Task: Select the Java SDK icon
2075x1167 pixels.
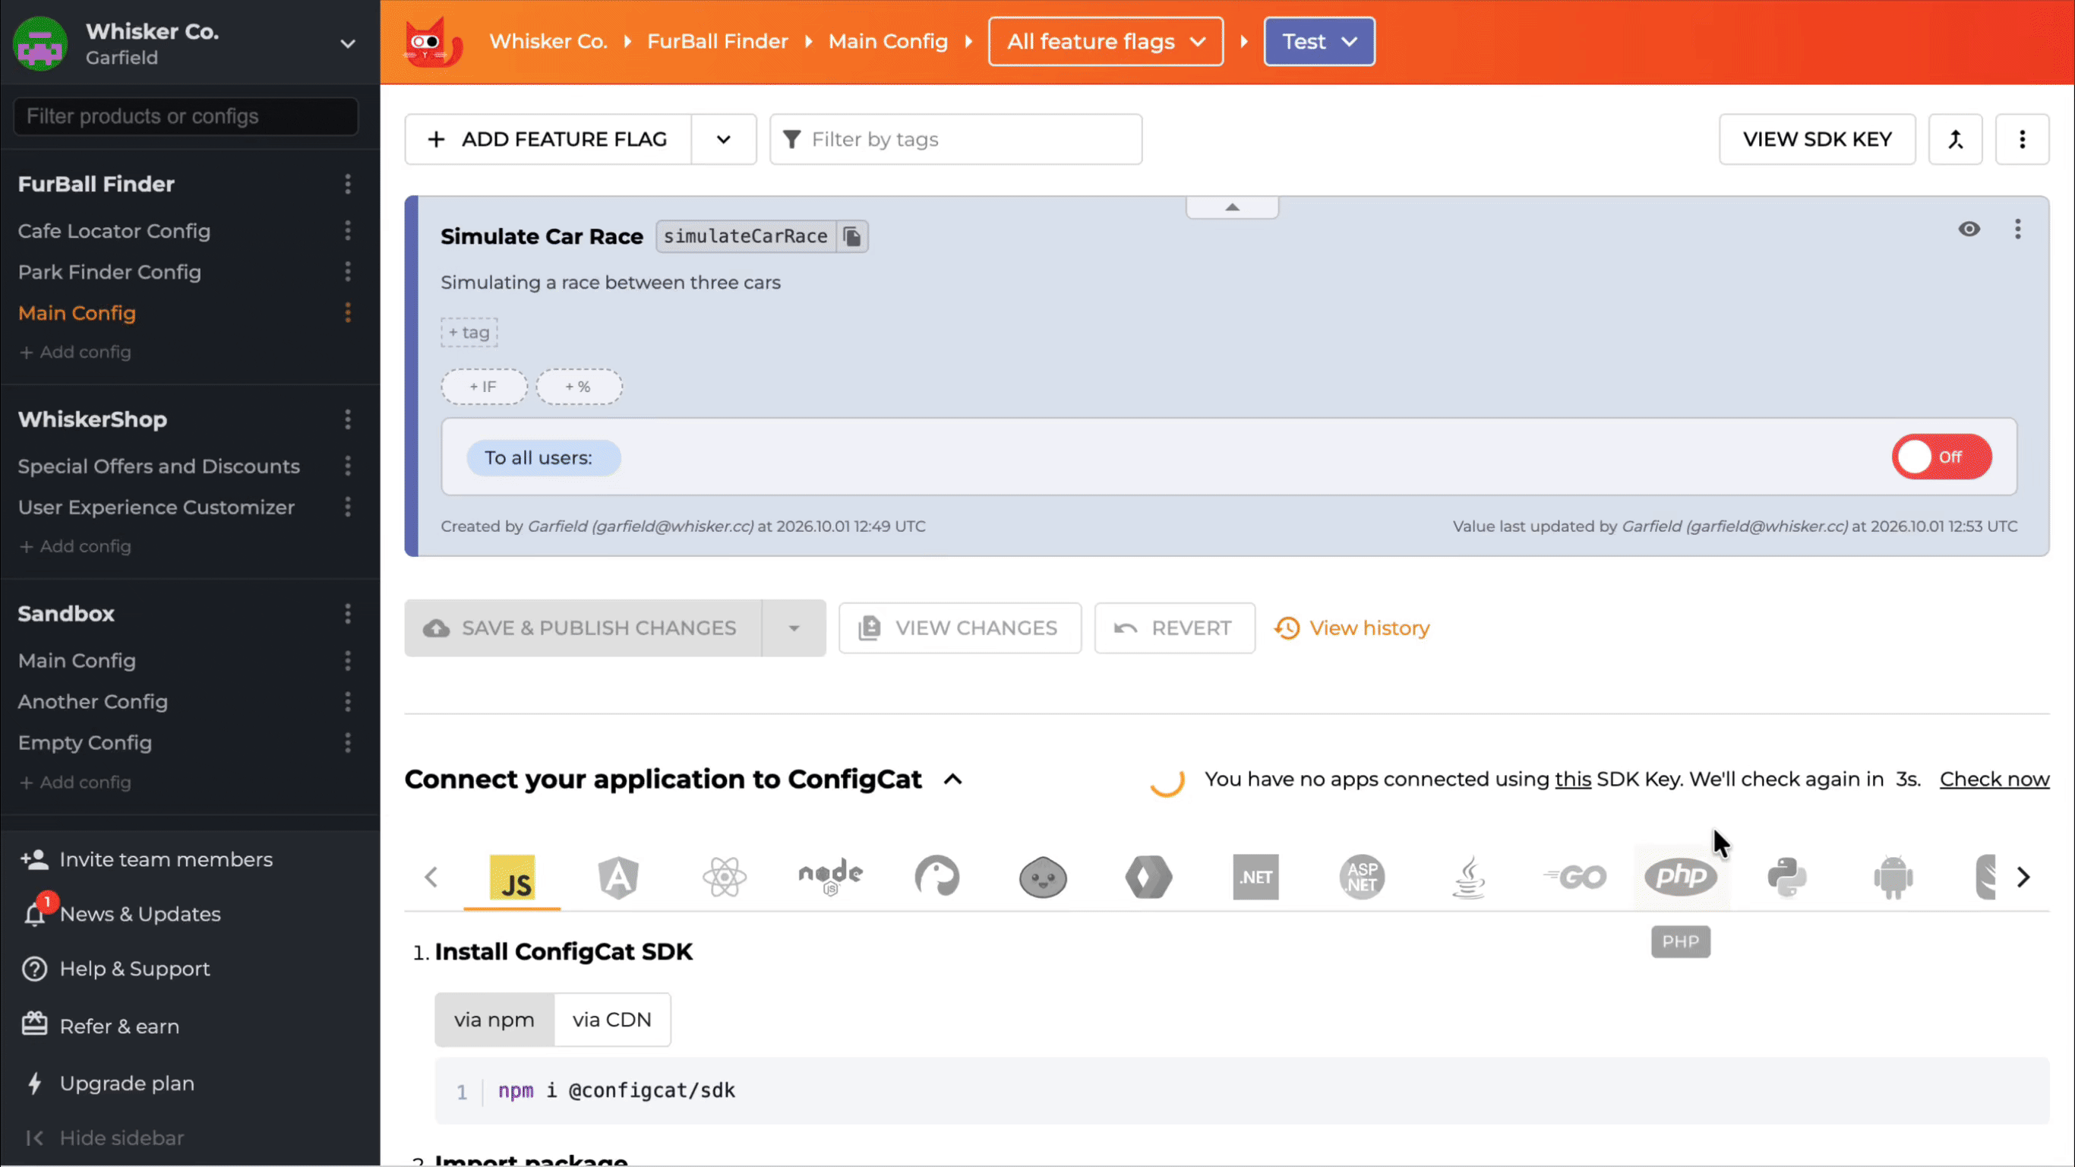Action: 1468,877
